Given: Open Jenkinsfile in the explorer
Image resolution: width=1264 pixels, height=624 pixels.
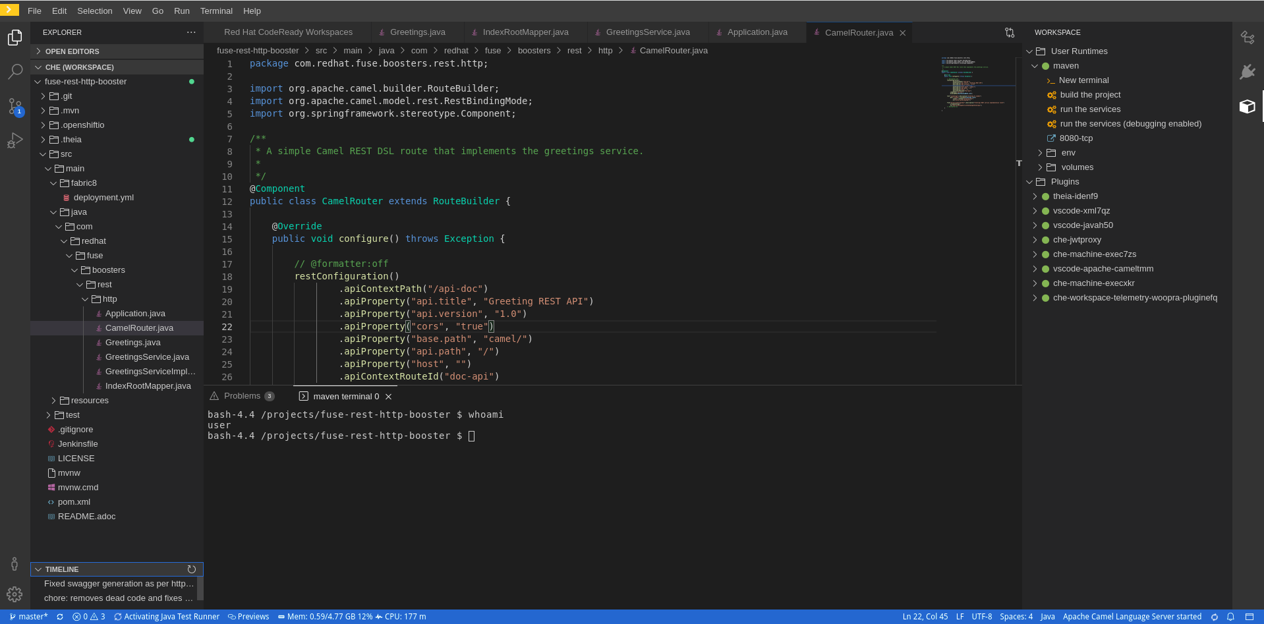Looking at the screenshot, I should 78,444.
